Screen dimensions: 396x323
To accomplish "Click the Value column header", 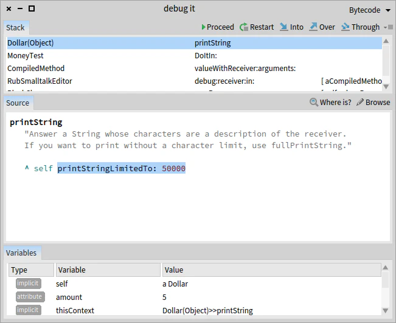I will pyautogui.click(x=271, y=270).
